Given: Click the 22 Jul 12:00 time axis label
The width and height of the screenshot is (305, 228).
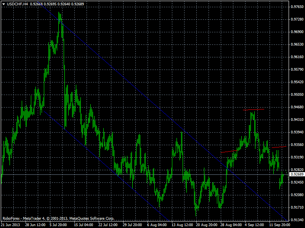Looking at the screenshot, I should [108, 225].
